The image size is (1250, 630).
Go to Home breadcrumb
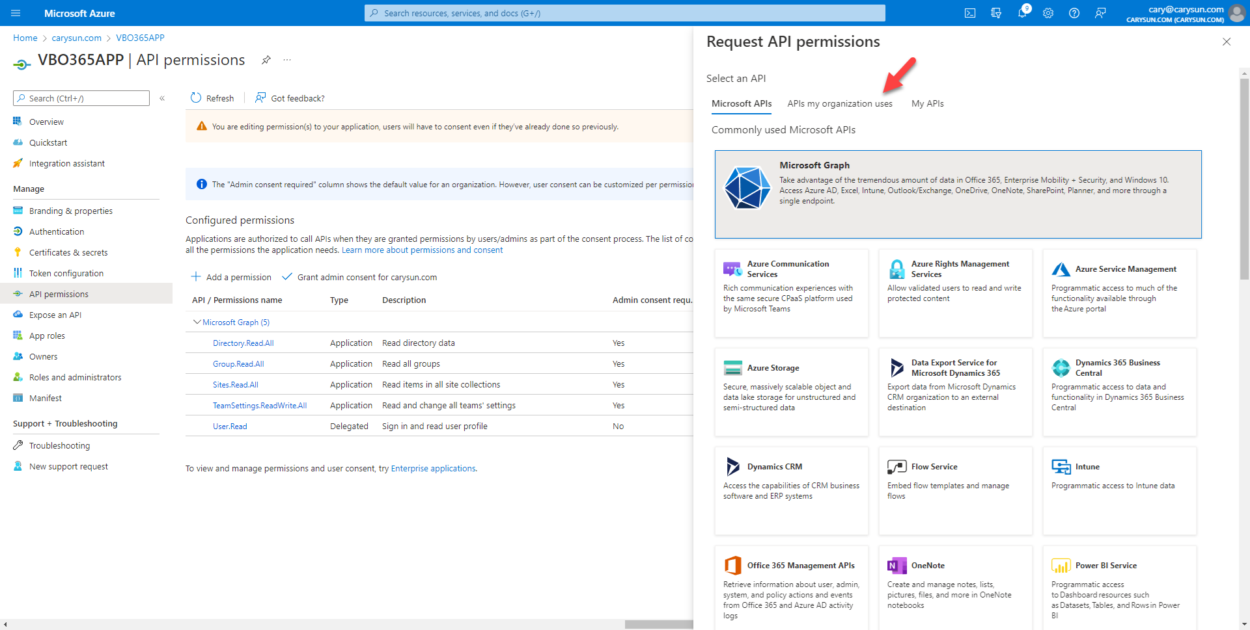pos(25,38)
